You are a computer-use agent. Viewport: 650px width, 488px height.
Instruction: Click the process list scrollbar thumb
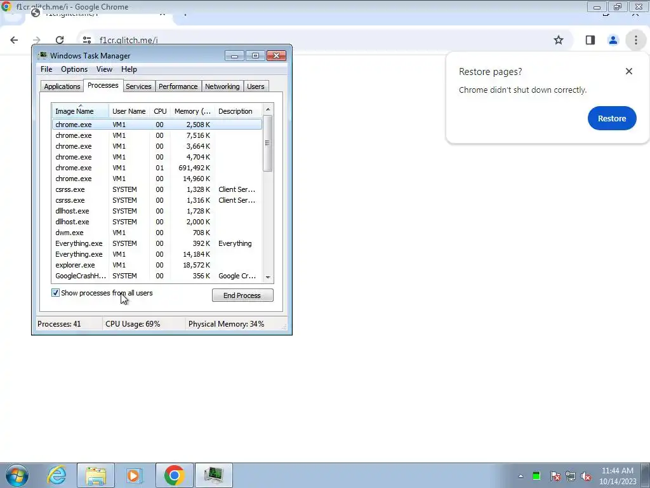pos(268,143)
